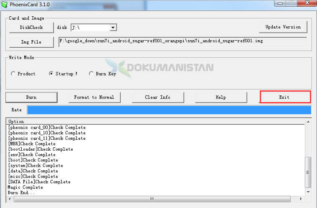Click log scrollbar up arrow

(308, 122)
